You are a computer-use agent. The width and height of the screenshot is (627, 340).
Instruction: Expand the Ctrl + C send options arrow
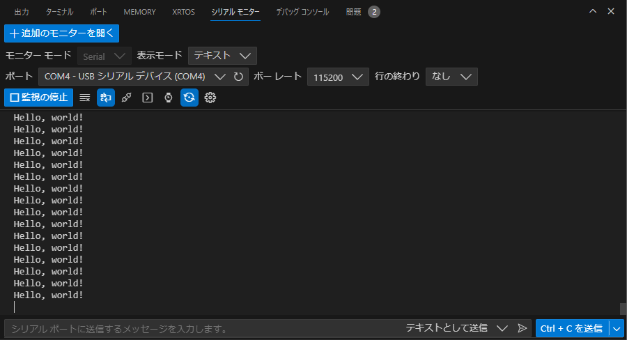click(x=617, y=329)
